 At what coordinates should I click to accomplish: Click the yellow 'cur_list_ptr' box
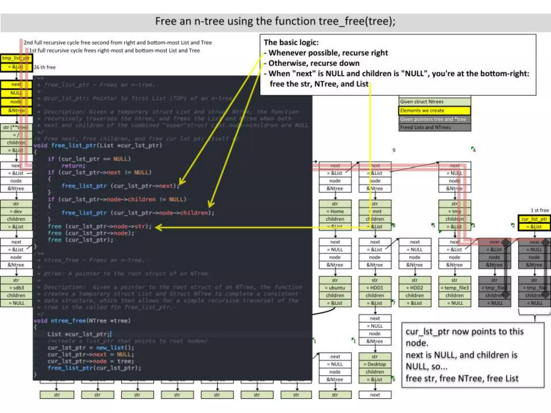[x=534, y=219]
